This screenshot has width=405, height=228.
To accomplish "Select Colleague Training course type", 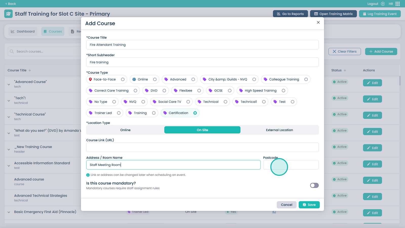I will coord(286,79).
